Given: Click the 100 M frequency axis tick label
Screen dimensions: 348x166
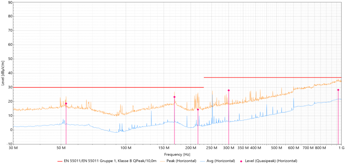Looking at the screenshot, I should pyautogui.click(x=126, y=148).
